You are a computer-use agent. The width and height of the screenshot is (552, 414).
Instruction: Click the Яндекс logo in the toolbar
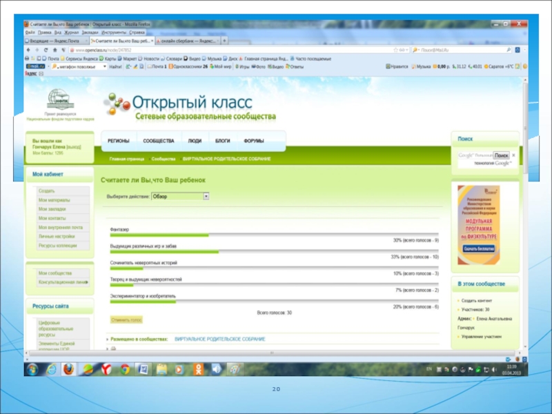tap(30, 74)
